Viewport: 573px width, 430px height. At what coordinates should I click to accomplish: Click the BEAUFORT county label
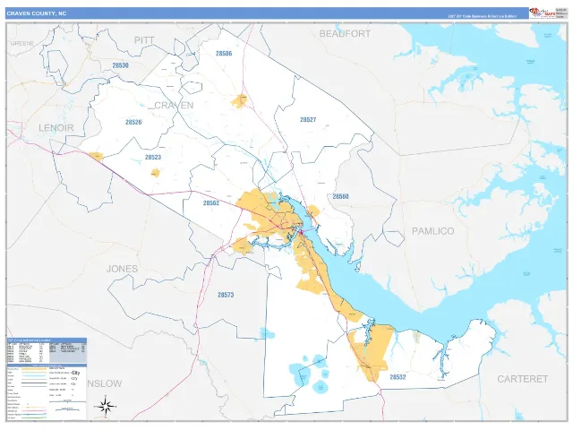(x=345, y=34)
